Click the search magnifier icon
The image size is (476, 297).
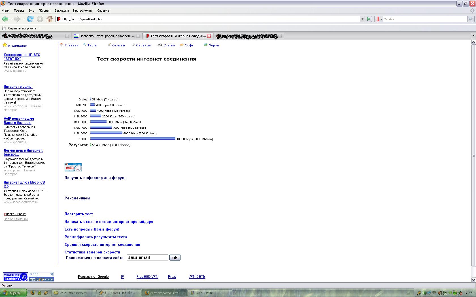click(471, 19)
